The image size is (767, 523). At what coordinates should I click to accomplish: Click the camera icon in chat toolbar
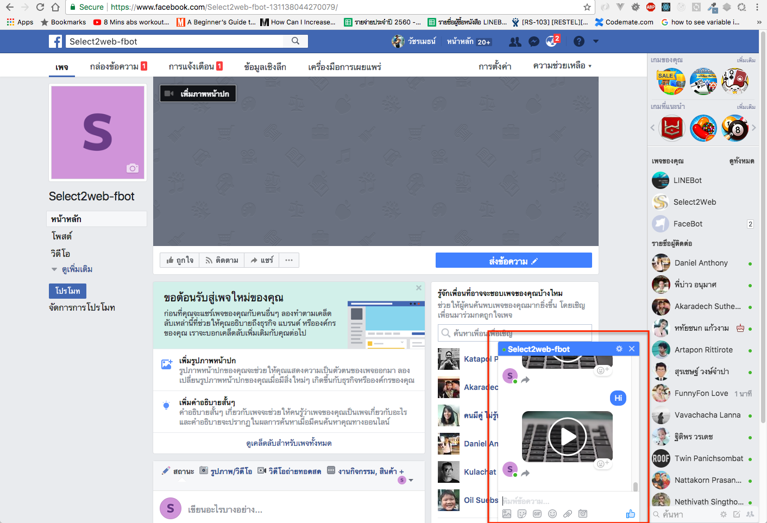tap(583, 514)
